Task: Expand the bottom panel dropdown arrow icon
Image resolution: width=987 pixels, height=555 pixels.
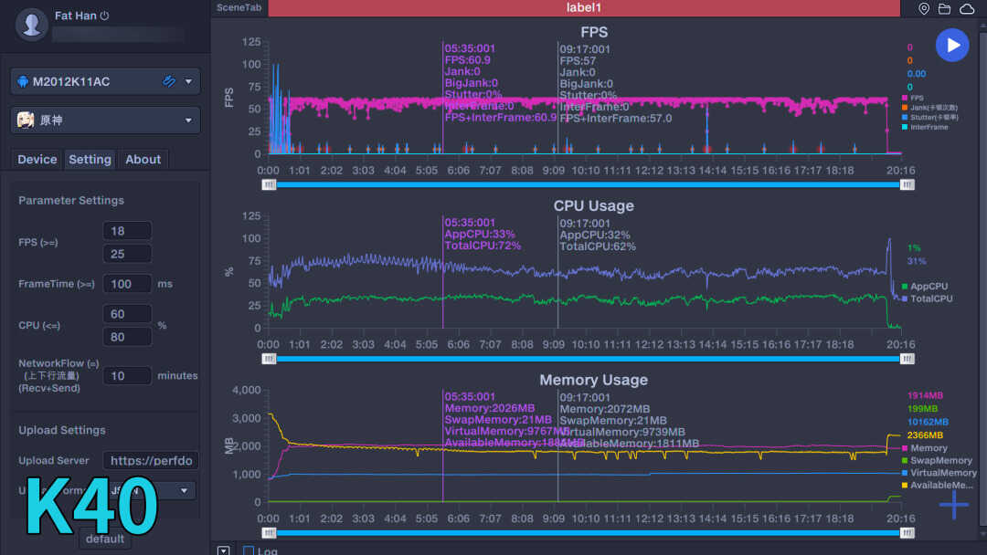Action: click(x=224, y=550)
